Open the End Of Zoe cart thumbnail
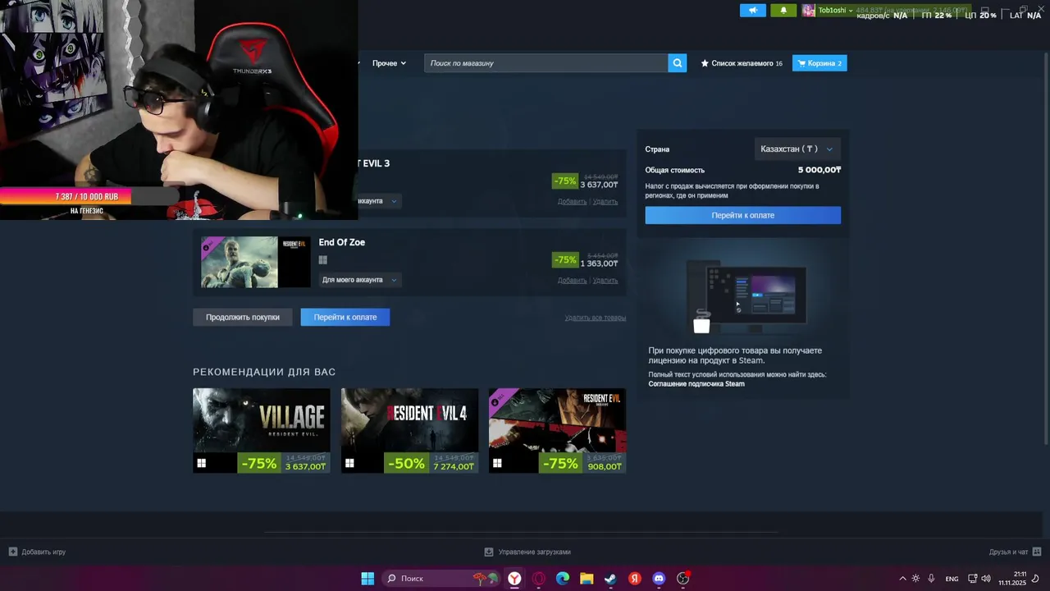1050x591 pixels. 256,263
